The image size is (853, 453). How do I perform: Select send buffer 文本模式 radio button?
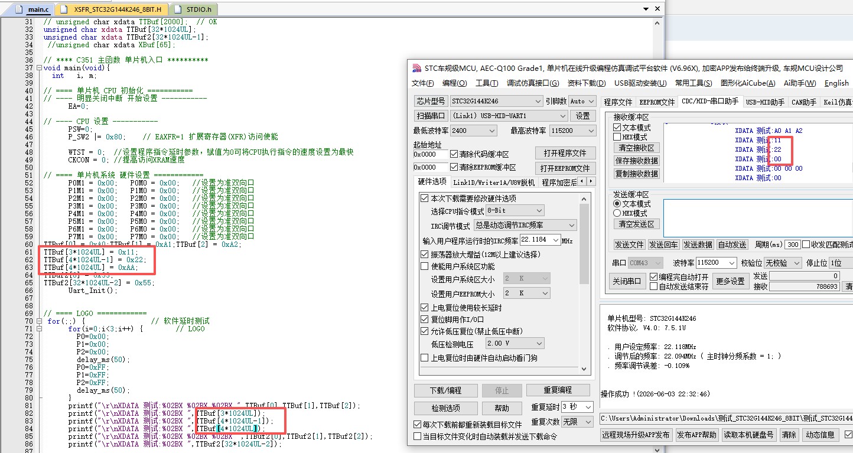(617, 204)
